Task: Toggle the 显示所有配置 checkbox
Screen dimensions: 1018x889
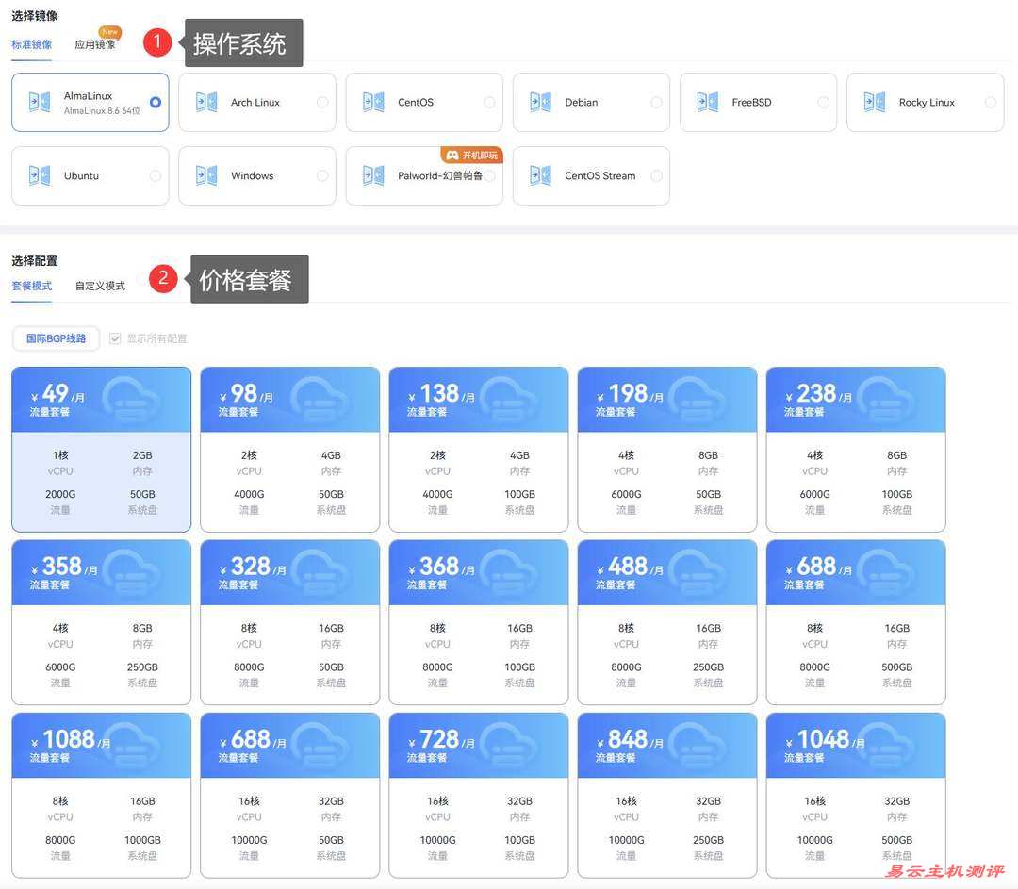Action: tap(115, 338)
